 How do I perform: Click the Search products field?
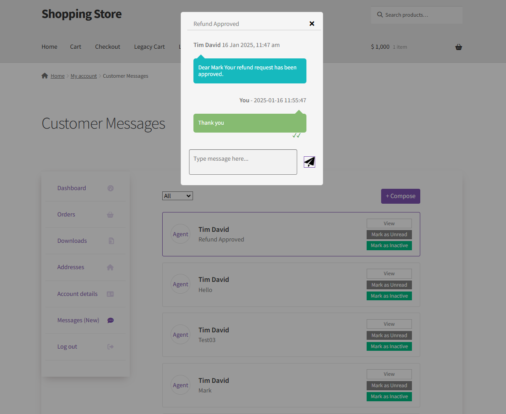click(417, 15)
